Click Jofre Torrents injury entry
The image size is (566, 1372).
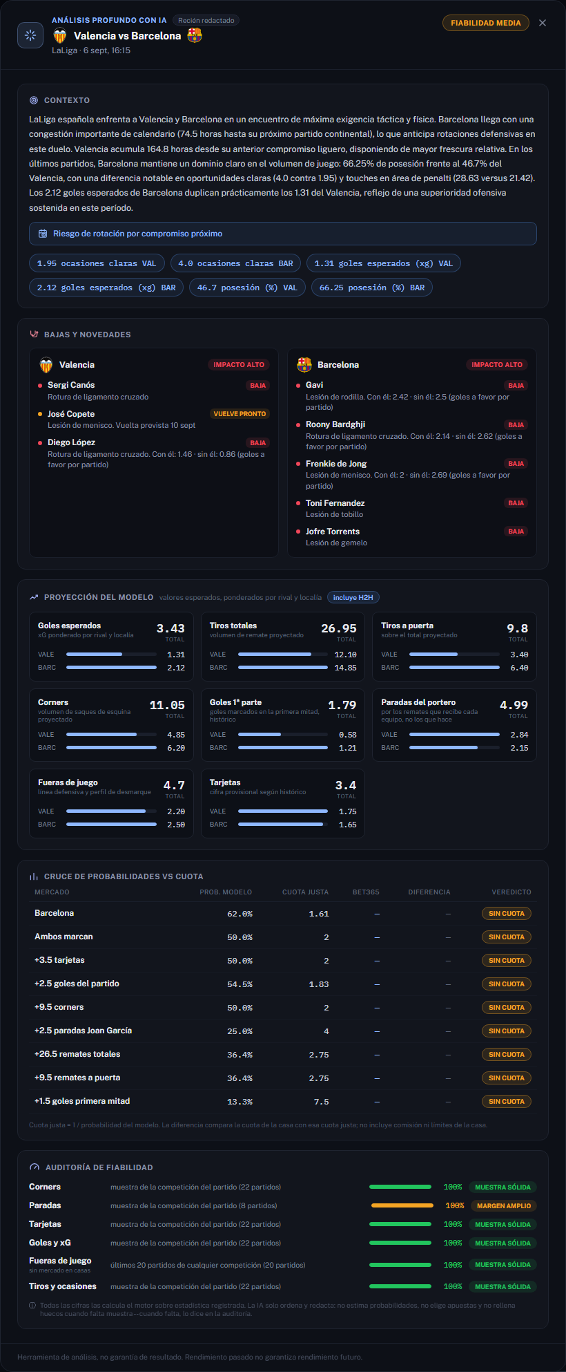click(x=412, y=537)
